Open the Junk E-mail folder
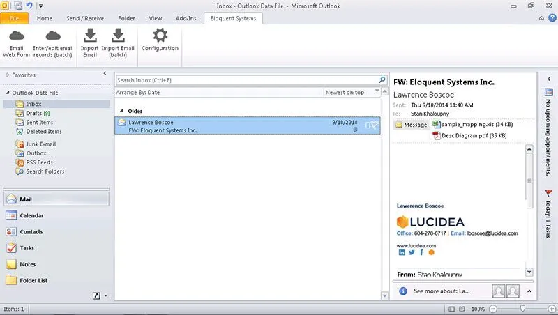This screenshot has height=315, width=558. (36, 144)
